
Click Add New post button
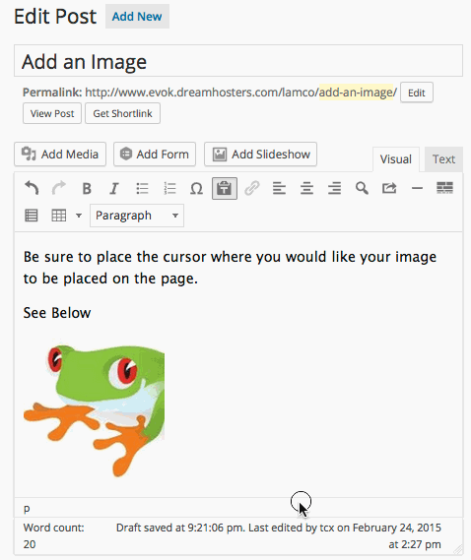click(x=137, y=17)
